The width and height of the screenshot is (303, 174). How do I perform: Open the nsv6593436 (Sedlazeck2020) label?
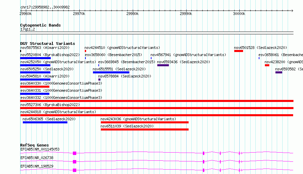[184, 62]
